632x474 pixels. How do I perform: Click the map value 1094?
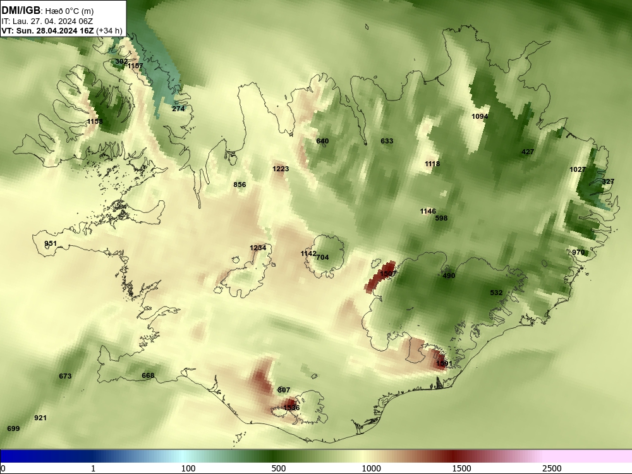click(x=480, y=116)
